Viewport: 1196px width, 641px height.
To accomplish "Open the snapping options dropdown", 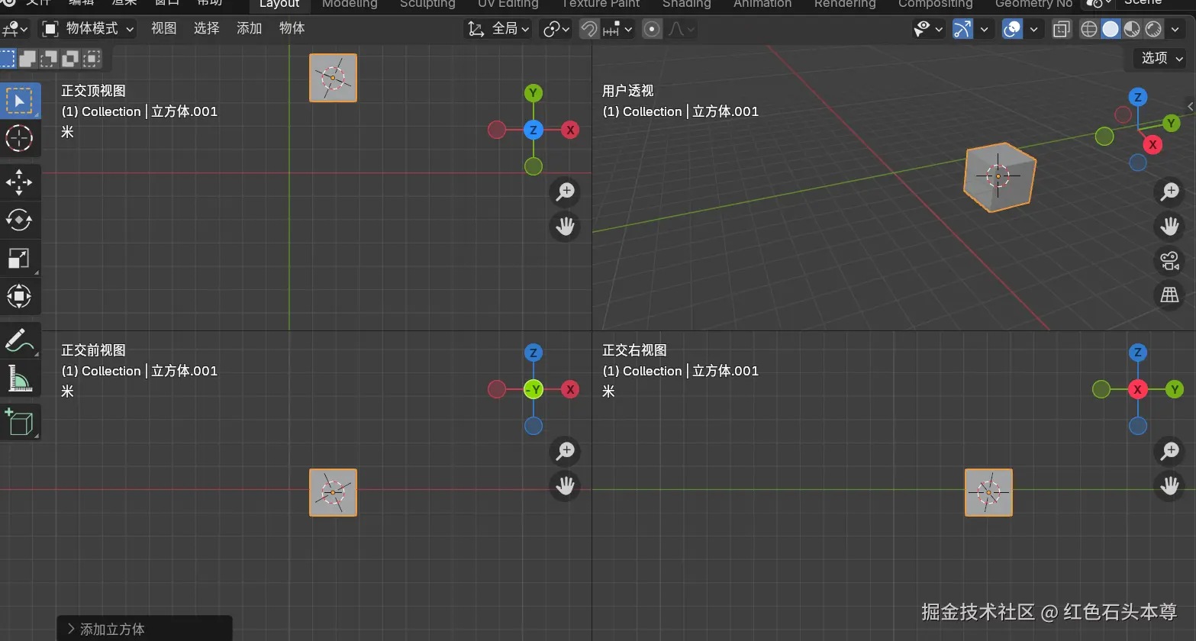I will click(618, 29).
